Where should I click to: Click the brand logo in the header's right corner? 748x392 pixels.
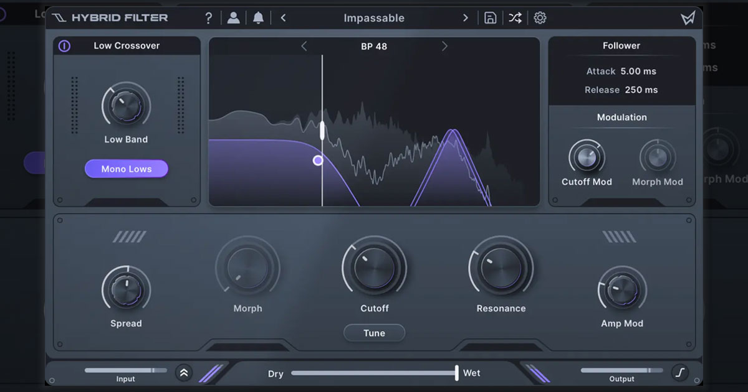coord(688,18)
